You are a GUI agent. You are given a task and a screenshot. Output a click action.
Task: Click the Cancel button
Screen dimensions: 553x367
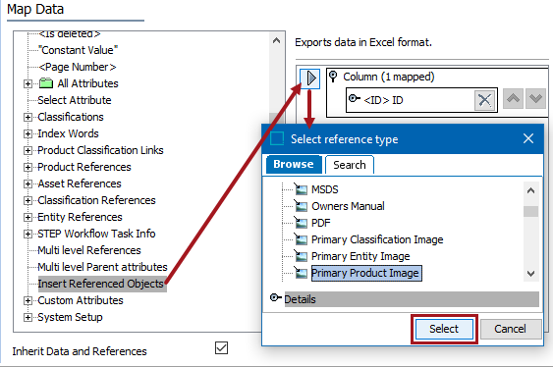(511, 329)
